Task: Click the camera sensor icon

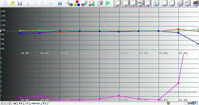Action: click(x=100, y=3)
